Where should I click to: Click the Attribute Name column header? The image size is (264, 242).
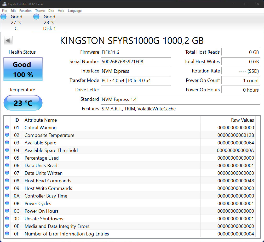[x=112, y=120]
